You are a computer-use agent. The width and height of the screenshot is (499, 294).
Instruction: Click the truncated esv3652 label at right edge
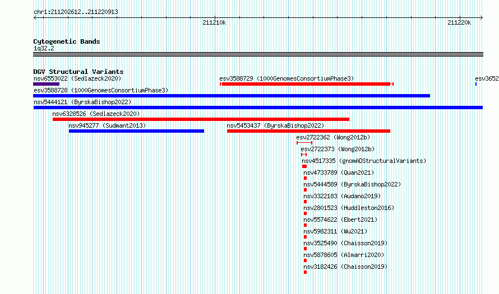click(x=487, y=78)
